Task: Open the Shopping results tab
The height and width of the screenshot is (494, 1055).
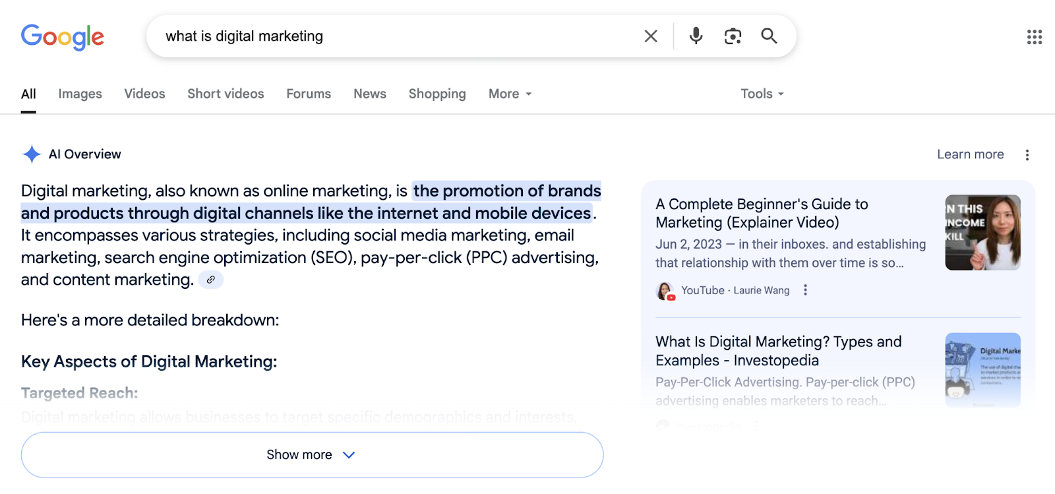Action: coord(437,94)
